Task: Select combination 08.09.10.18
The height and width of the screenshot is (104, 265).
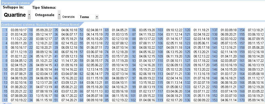Action: 95,100
